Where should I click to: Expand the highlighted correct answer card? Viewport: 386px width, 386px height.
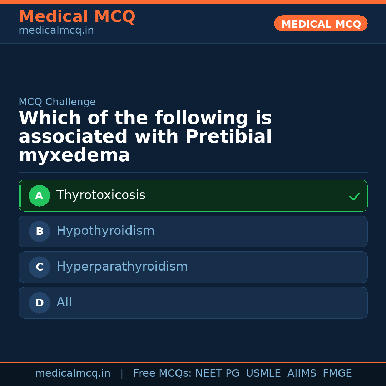click(x=193, y=196)
